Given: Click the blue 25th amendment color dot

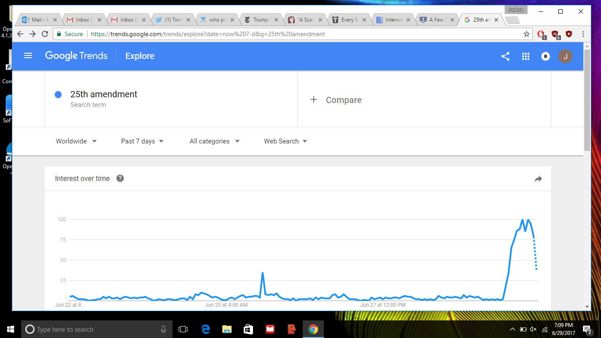Looking at the screenshot, I should pyautogui.click(x=58, y=95).
